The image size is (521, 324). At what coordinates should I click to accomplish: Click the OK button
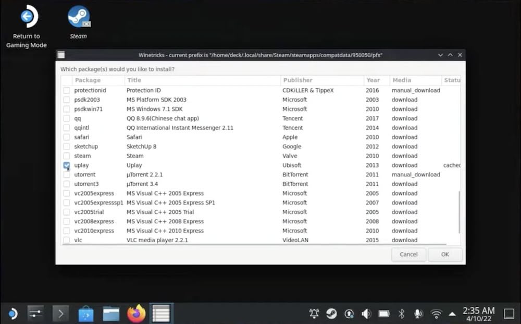[445, 255]
